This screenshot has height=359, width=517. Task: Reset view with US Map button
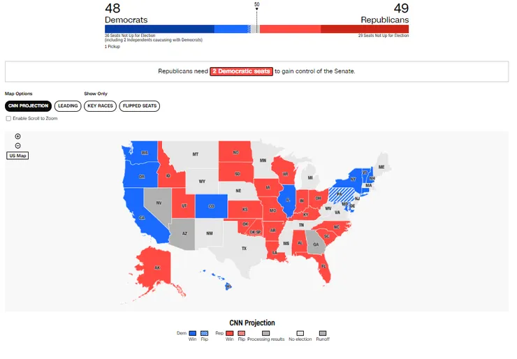pyautogui.click(x=17, y=155)
